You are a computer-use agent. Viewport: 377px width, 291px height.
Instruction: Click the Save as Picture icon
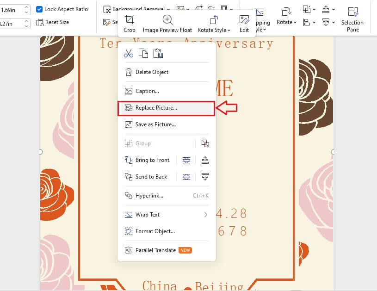pyautogui.click(x=129, y=124)
